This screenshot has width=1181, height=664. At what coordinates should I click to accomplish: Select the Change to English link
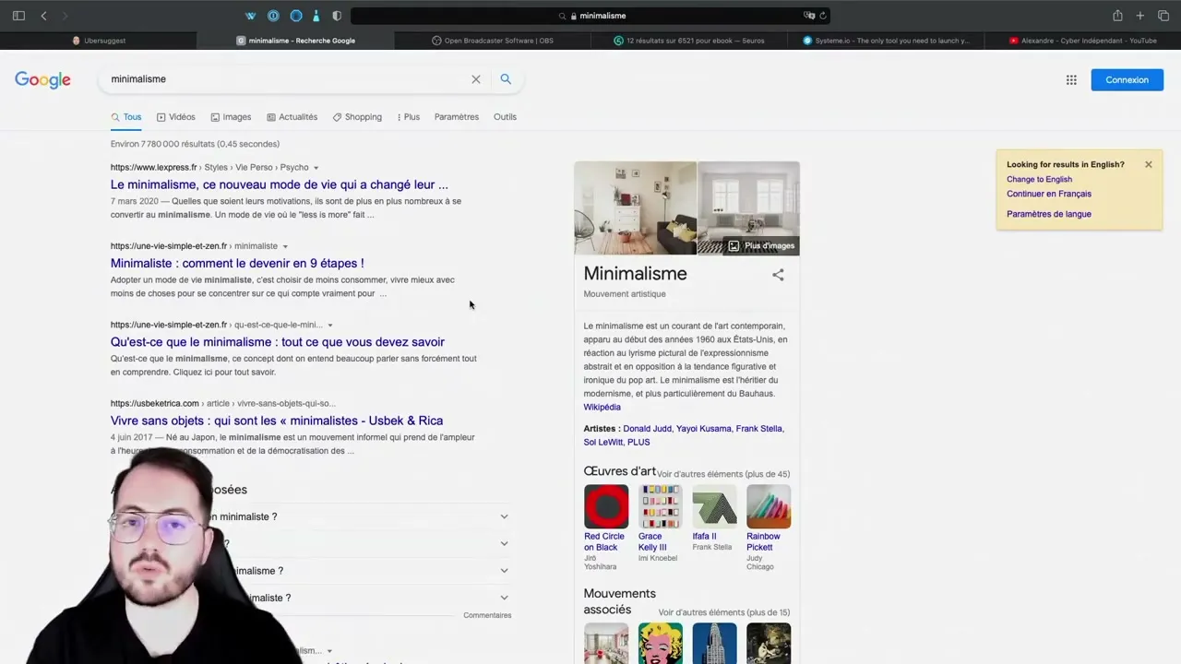coord(1039,179)
